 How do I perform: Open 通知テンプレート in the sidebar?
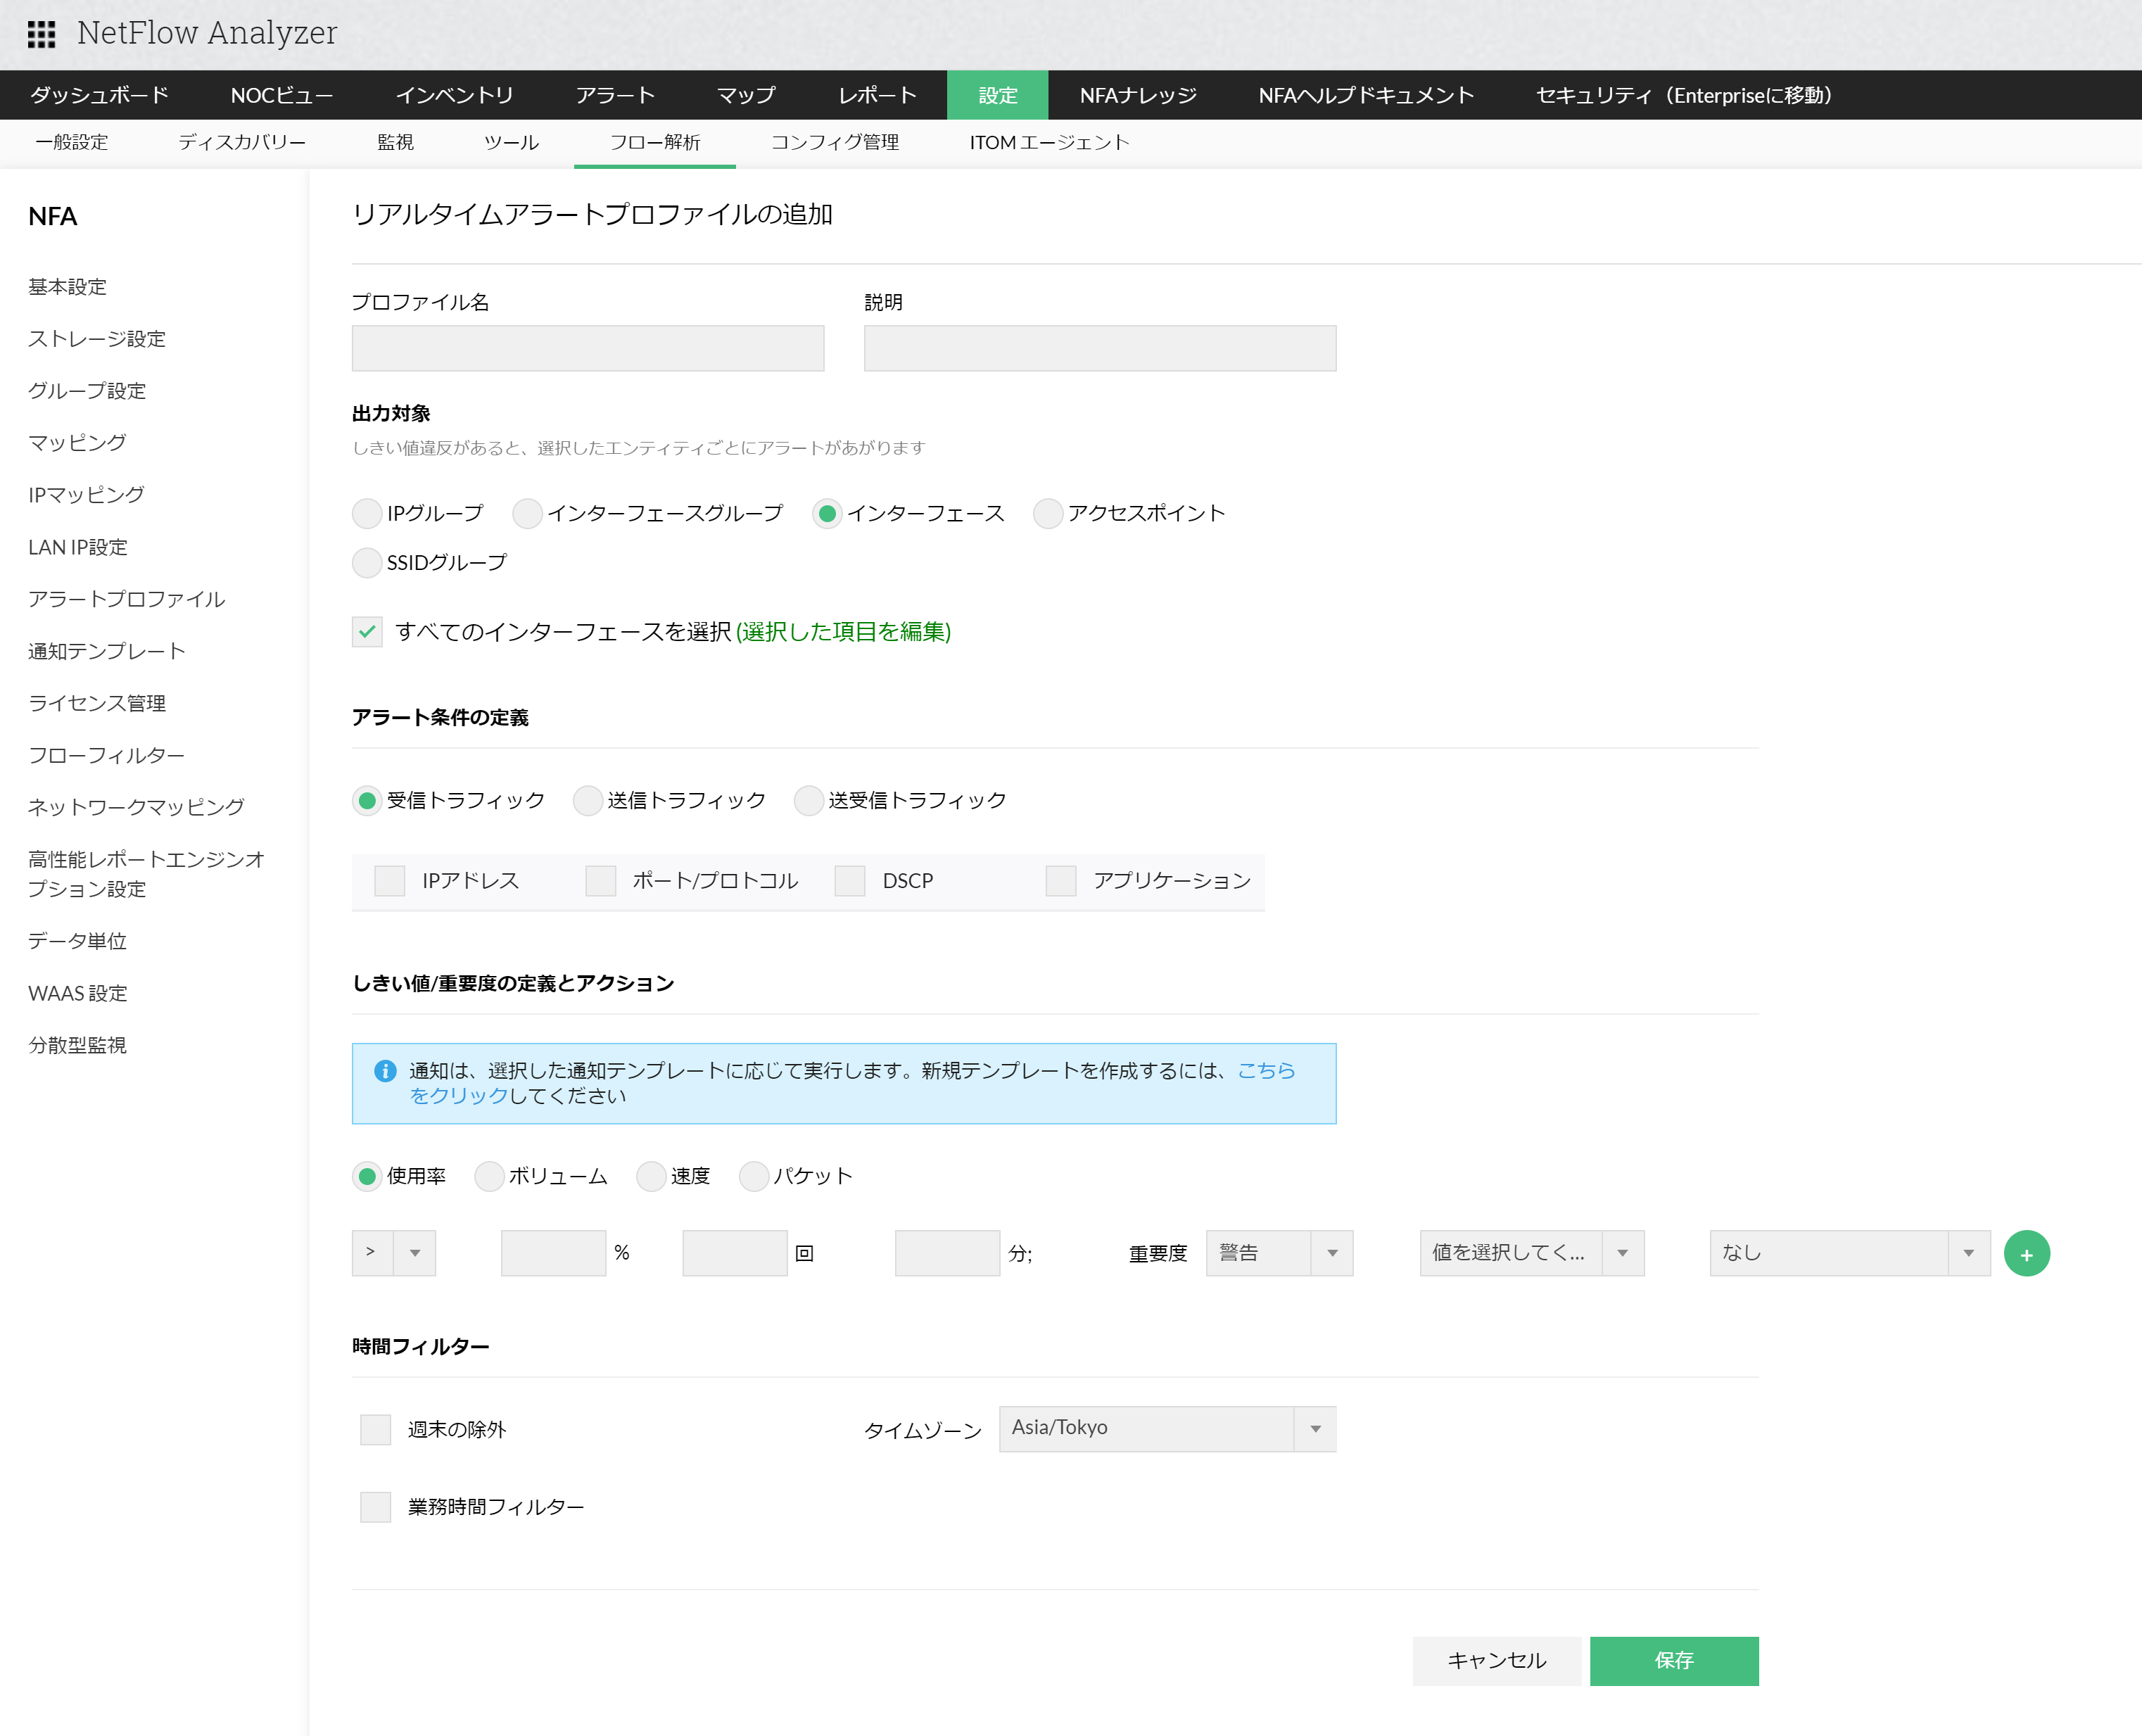[107, 652]
